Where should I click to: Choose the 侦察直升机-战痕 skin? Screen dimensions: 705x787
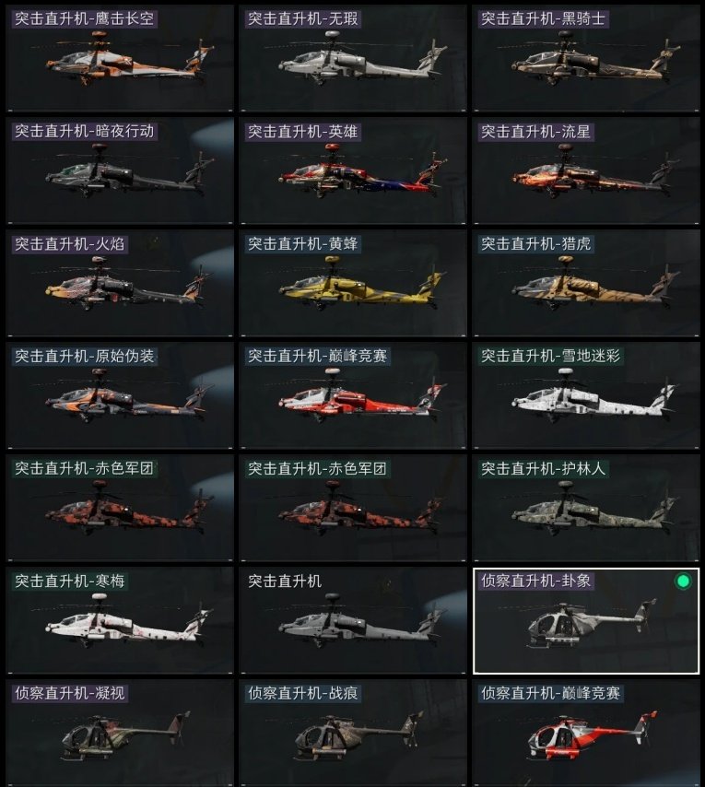tap(353, 733)
